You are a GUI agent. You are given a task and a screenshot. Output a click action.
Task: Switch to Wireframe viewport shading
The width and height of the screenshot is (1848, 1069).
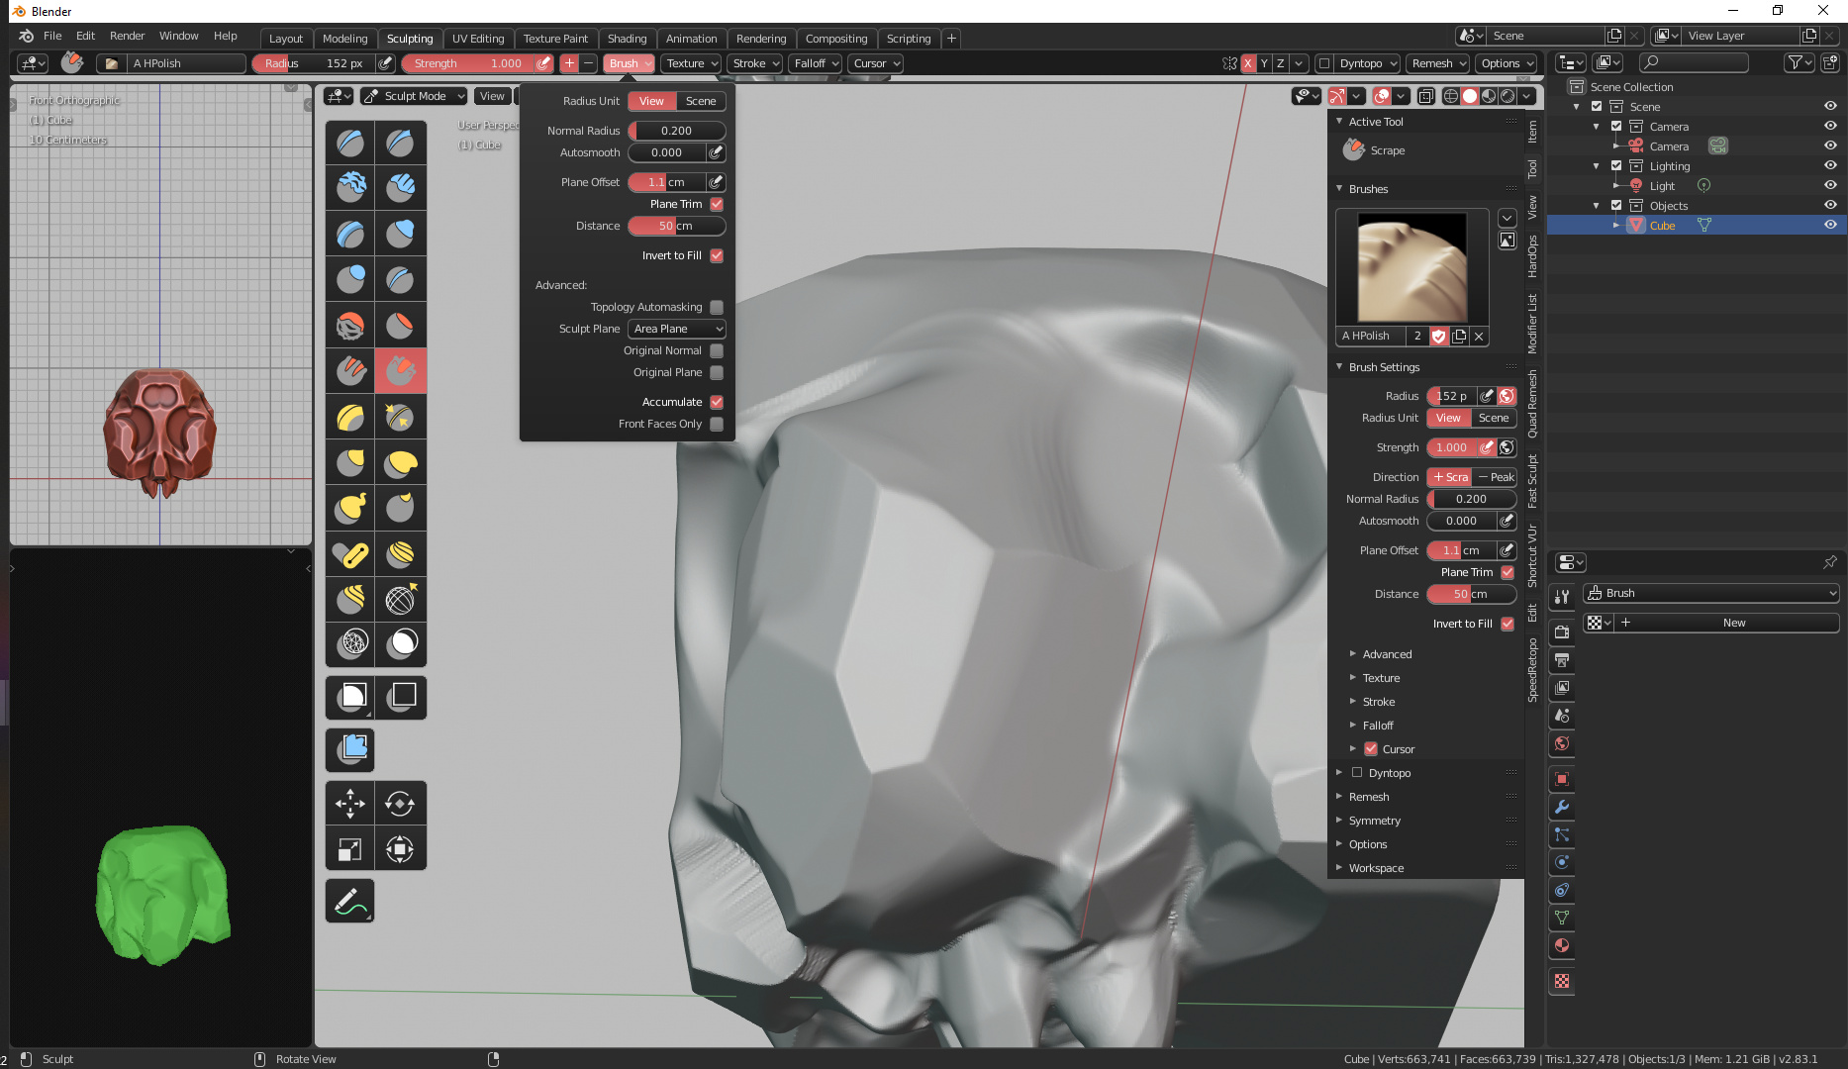1451,96
